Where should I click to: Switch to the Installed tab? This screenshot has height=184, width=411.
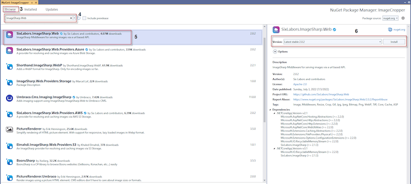pyautogui.click(x=30, y=10)
